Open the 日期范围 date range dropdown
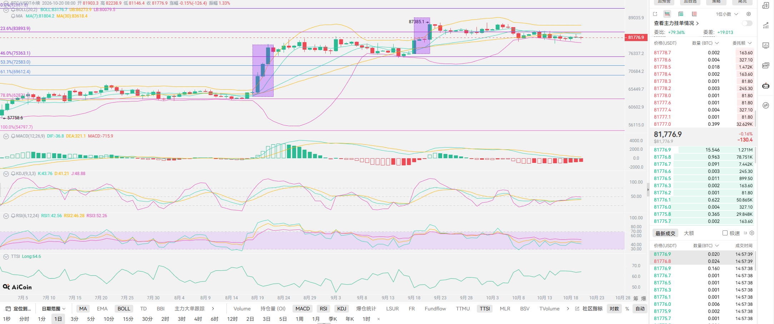This screenshot has width=774, height=324. tap(54, 309)
